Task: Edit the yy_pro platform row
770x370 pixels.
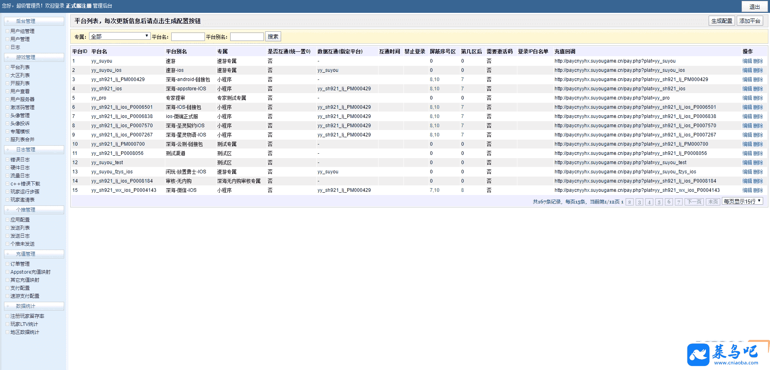Action: point(747,98)
